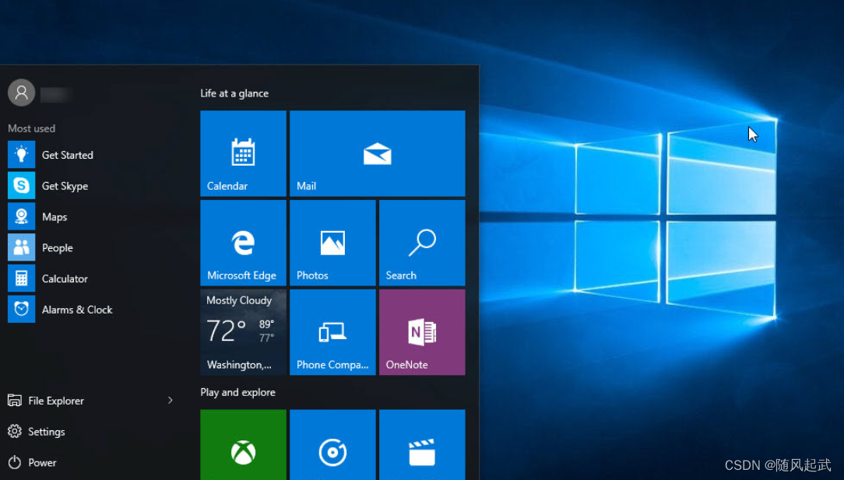844x480 pixels.
Task: Open Settings from the label
Action: [x=46, y=432]
